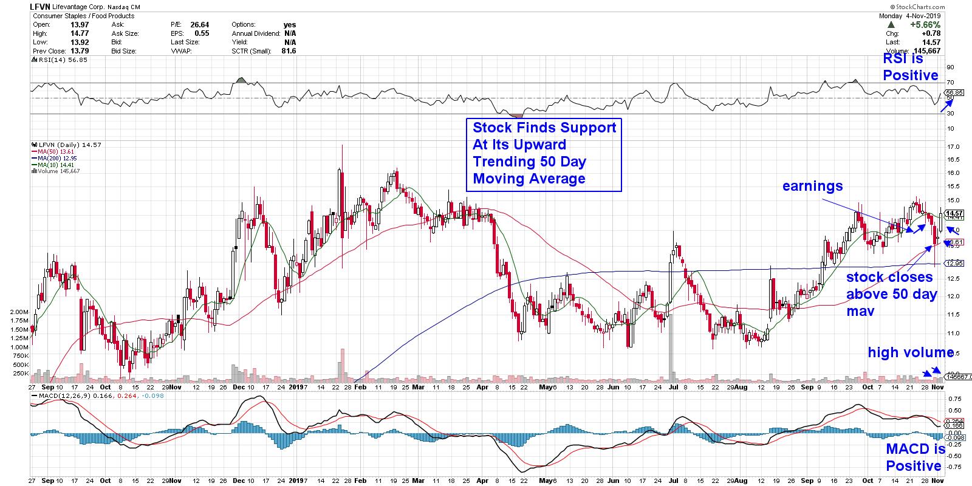Click the LFVN (Daily) candlestick legend icon
The image size is (972, 486).
[x=33, y=145]
